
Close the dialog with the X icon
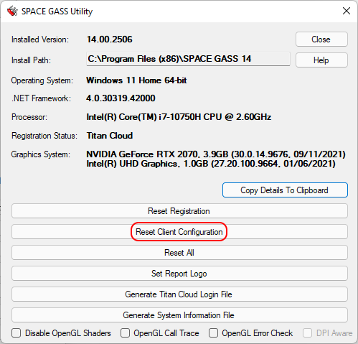tap(347, 11)
